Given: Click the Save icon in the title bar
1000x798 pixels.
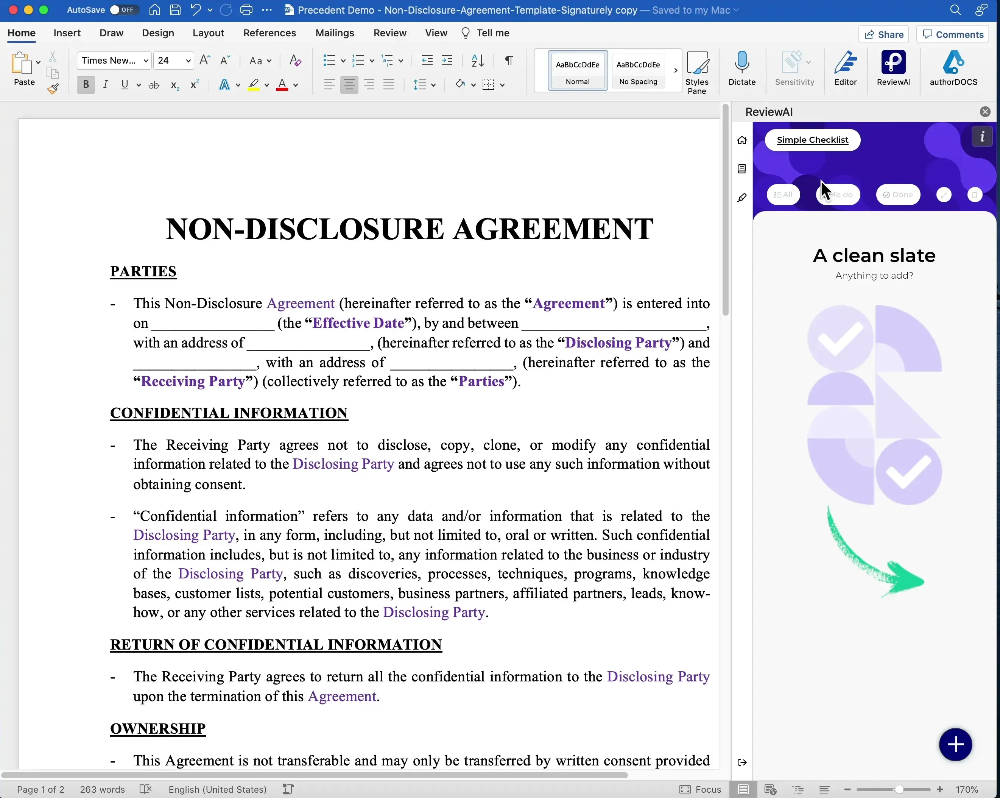Looking at the screenshot, I should 175,10.
